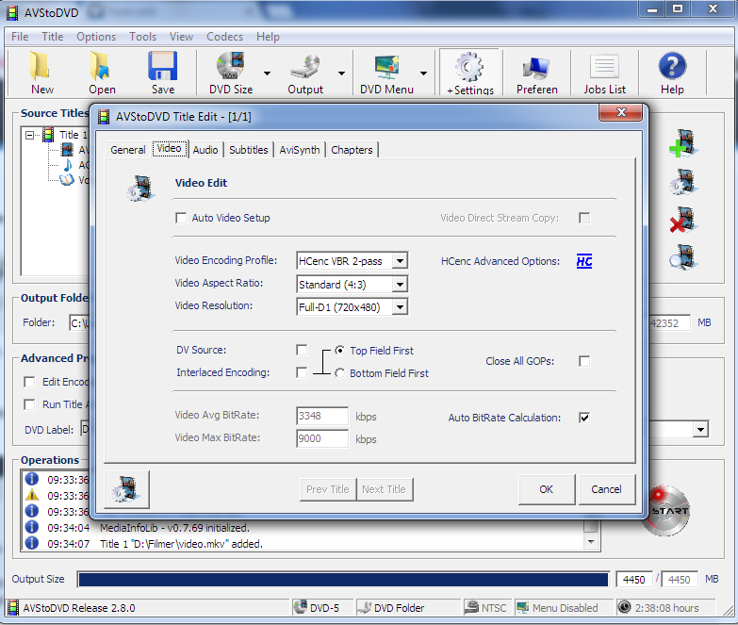Screen dimensions: 738x625
Task: Open the Codecs menu
Action: (x=225, y=37)
